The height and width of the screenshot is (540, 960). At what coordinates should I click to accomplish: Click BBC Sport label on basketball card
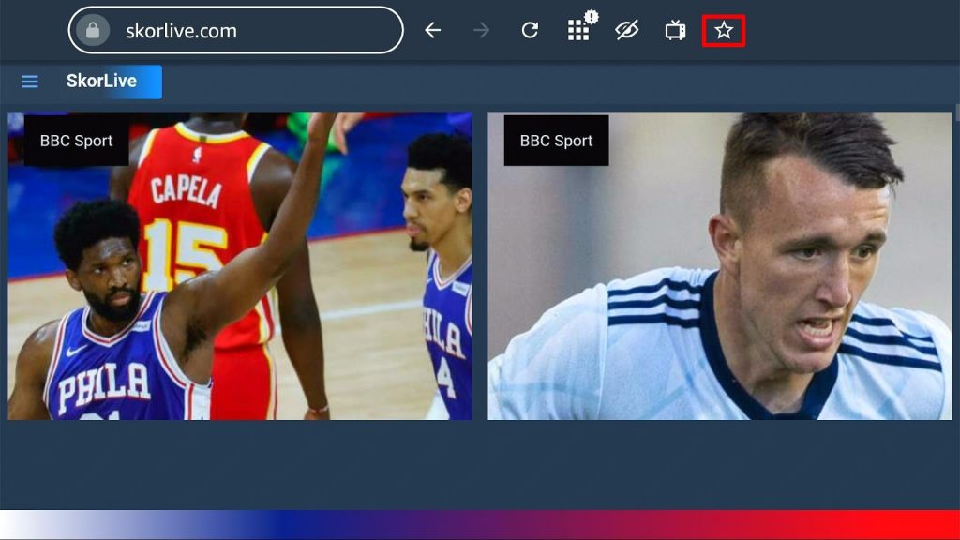tap(77, 141)
